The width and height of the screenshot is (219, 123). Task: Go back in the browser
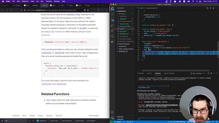point(3,10)
